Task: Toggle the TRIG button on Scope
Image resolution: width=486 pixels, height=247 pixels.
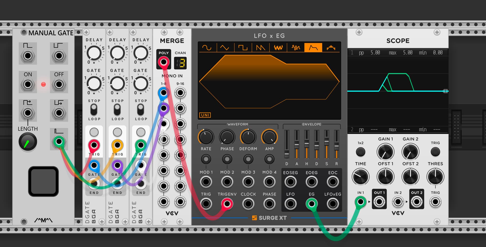Action: [x=435, y=152]
